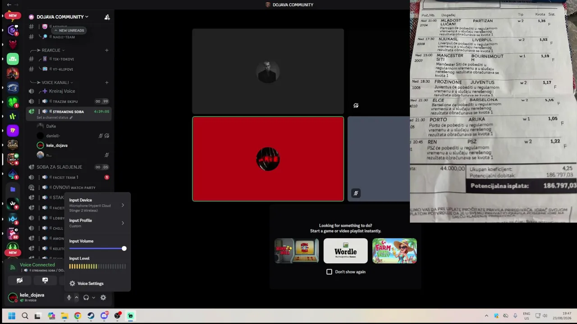Viewport: 577px width, 324px height.
Task: Start the Wordle activity
Action: click(x=345, y=251)
